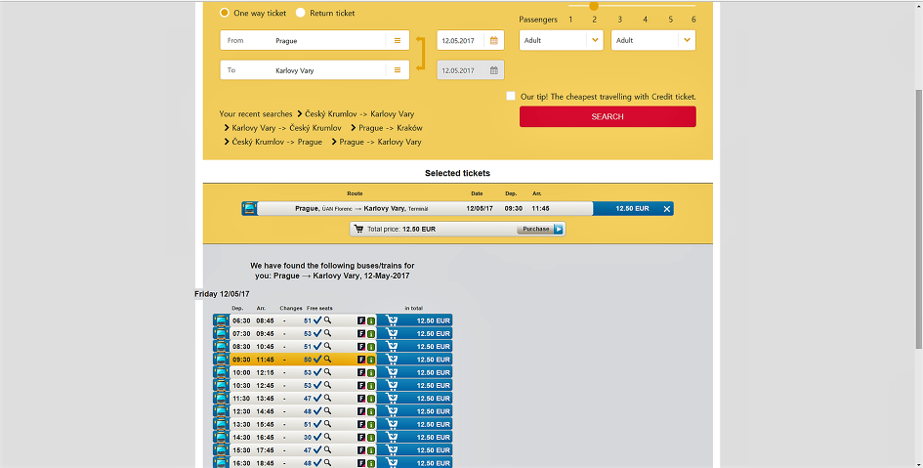
Task: Enable the Credit ticket tip checkbox
Action: [511, 96]
